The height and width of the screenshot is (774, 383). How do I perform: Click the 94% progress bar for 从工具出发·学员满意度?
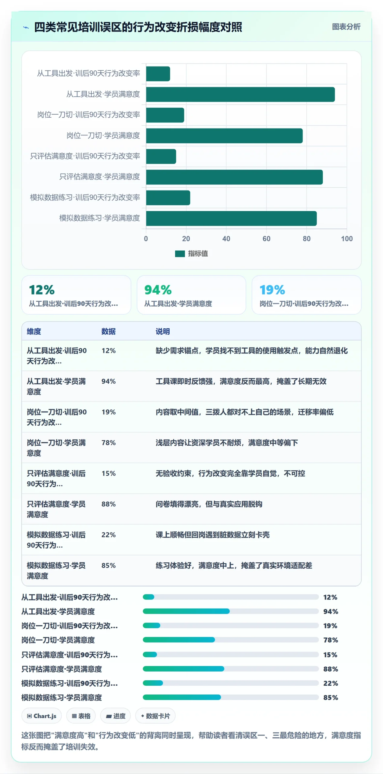pyautogui.click(x=231, y=611)
